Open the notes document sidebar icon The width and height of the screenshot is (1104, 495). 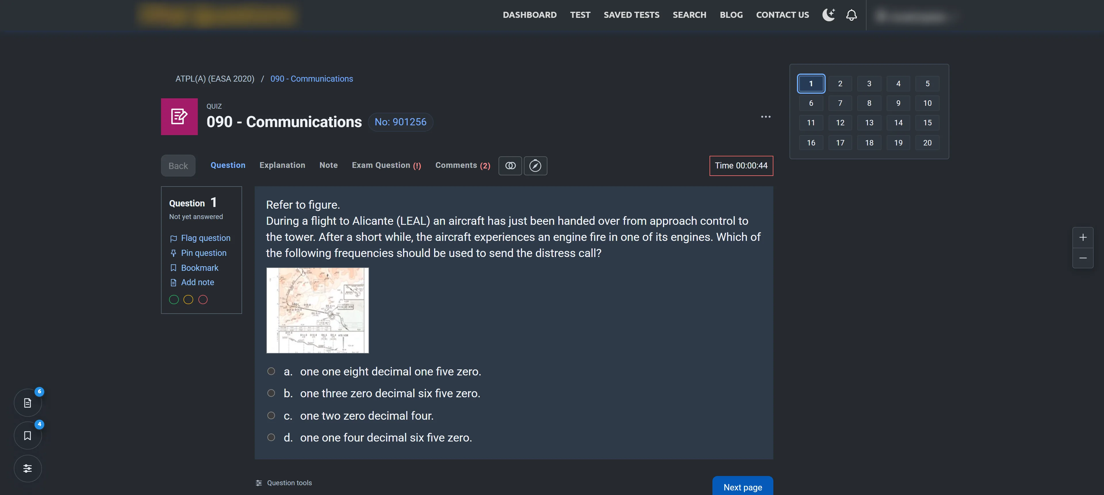(27, 403)
